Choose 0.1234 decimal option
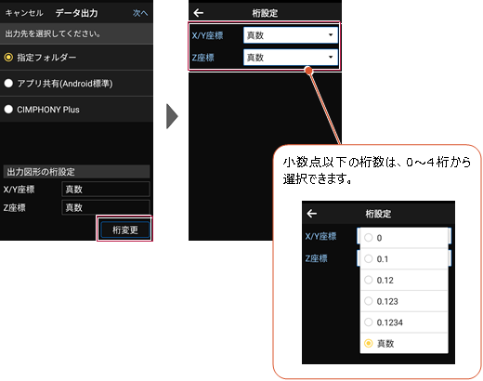The height and width of the screenshot is (381, 483). [404, 322]
